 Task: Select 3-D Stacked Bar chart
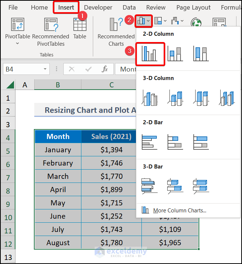(175, 186)
